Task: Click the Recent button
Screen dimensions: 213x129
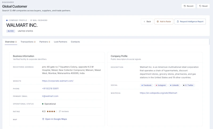Action: pyautogui.click(x=189, y=6)
